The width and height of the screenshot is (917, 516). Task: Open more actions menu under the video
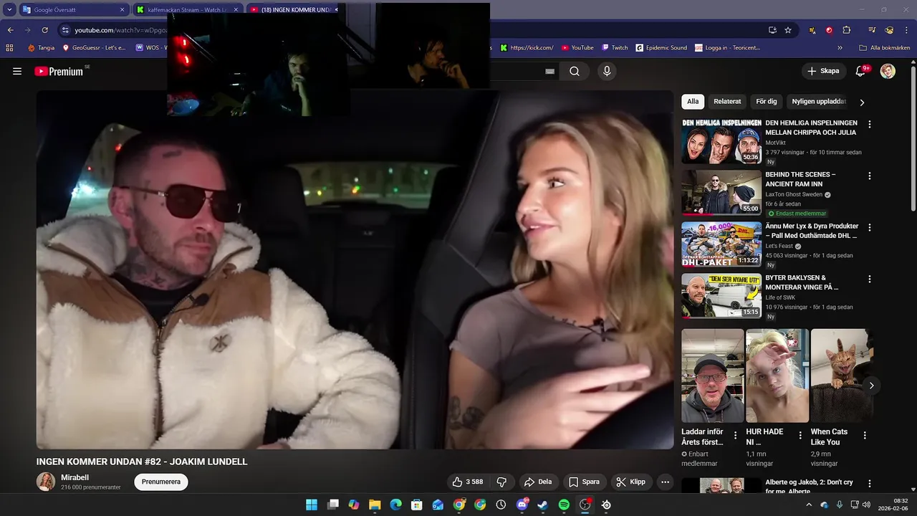665,482
